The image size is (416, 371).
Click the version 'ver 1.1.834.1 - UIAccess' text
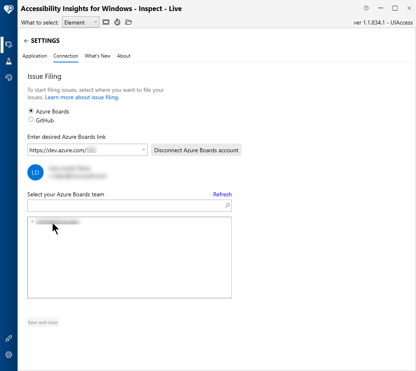(x=383, y=22)
